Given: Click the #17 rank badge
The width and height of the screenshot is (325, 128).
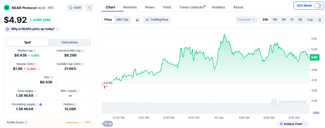Looking at the screenshot, I should [x=50, y=8].
